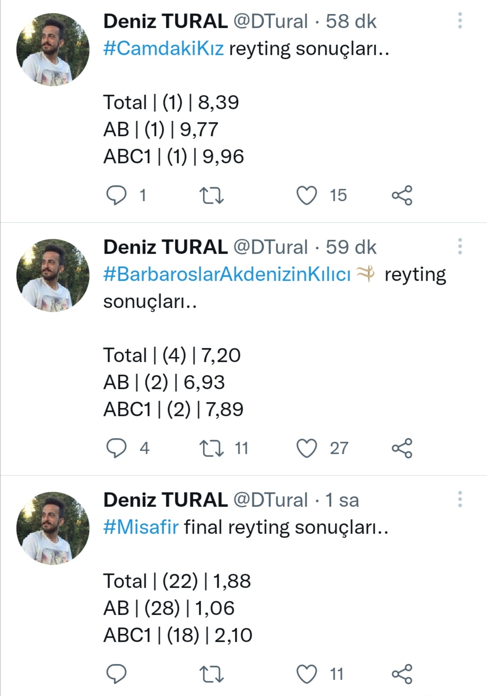Viewport: 487px width, 696px height.
Task: Open three-dot menu on Misafir tweet
Action: click(x=460, y=499)
